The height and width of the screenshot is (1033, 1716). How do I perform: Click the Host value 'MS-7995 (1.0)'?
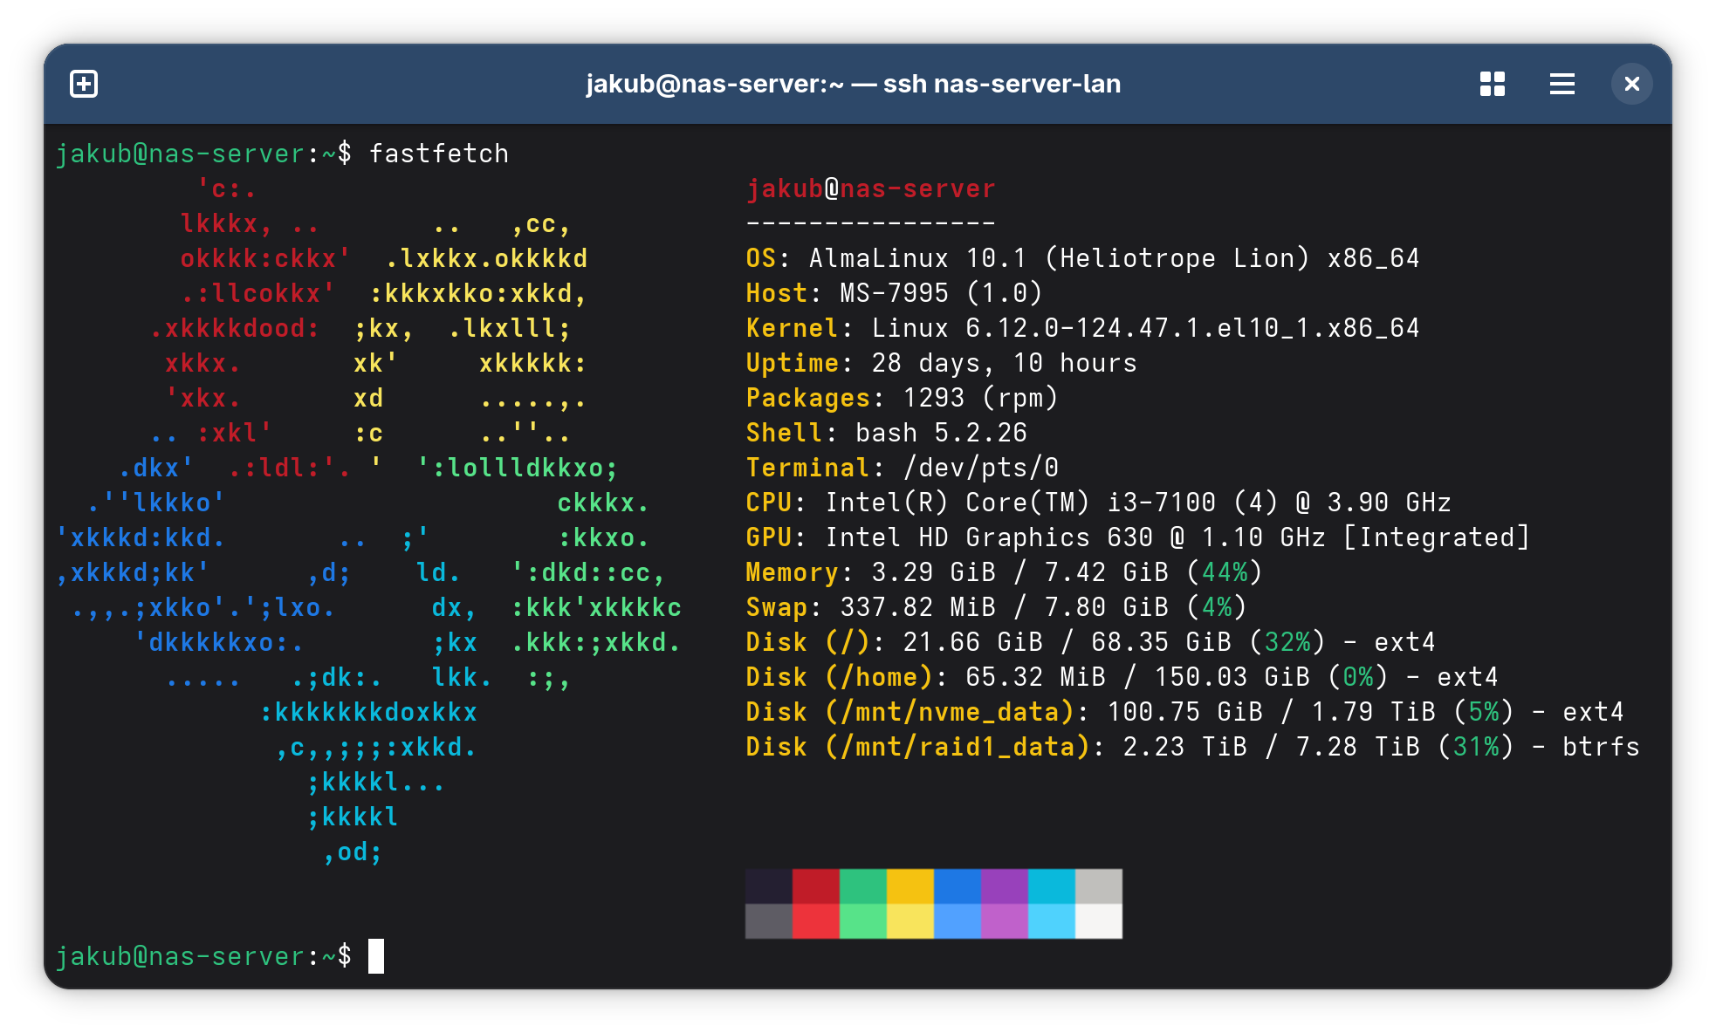pos(941,293)
